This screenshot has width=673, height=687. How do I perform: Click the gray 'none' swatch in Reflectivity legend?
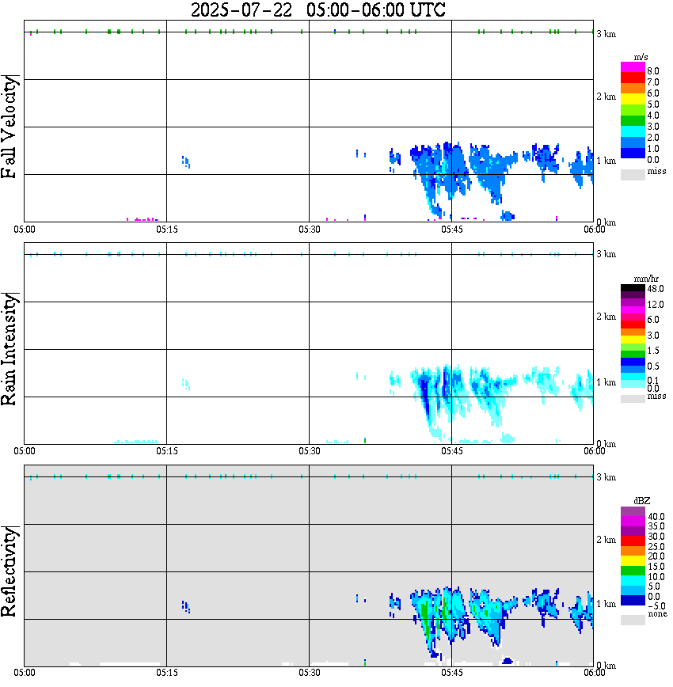633,620
